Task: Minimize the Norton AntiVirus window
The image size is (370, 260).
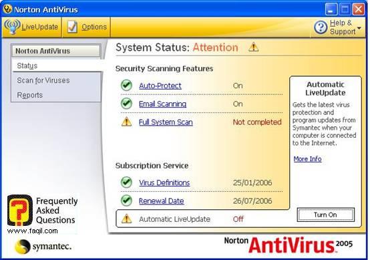Action: click(331, 9)
